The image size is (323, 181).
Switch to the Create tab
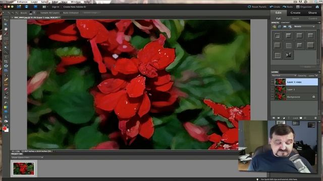click(x=295, y=13)
